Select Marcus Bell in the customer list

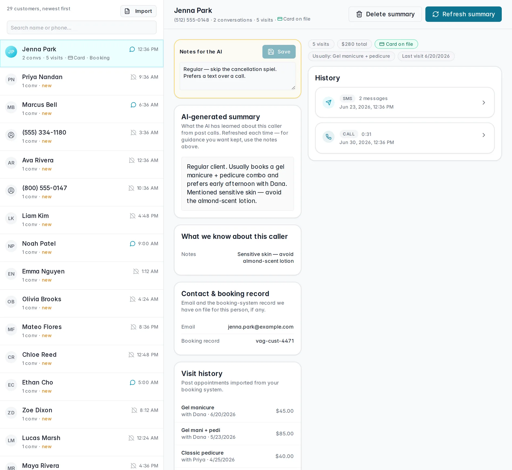[82, 109]
